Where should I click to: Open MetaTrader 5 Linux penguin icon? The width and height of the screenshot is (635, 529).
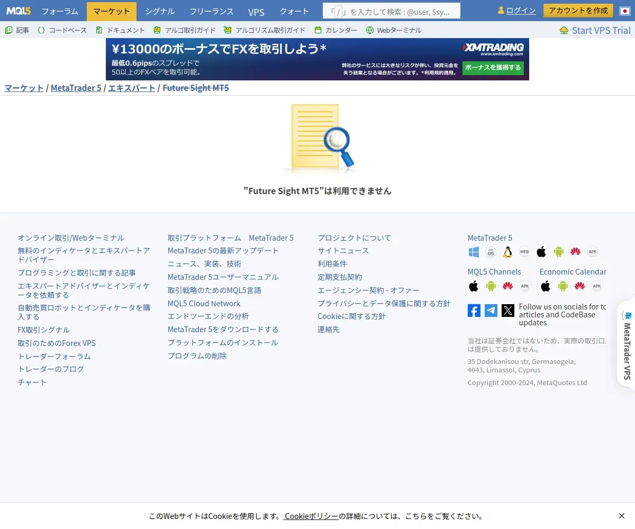[507, 252]
